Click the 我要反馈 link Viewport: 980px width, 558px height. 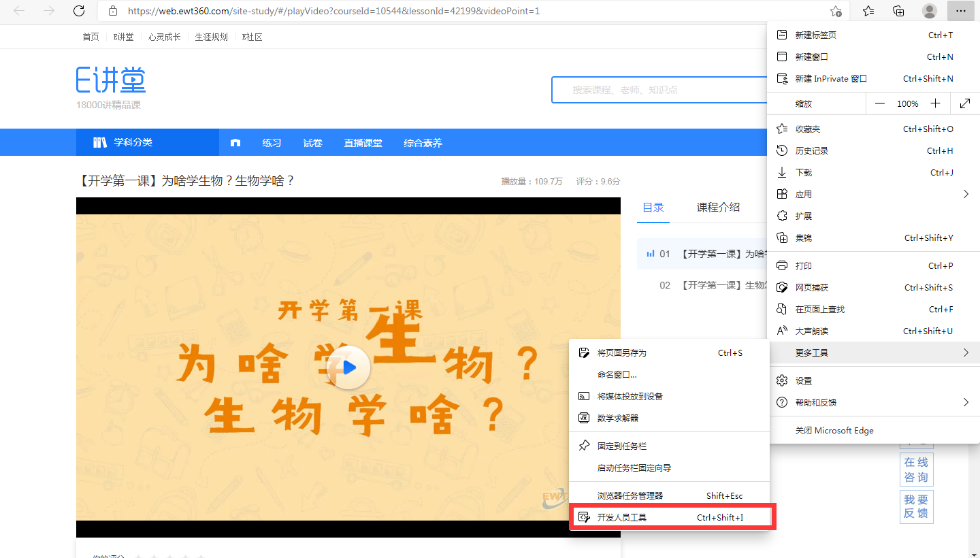tap(916, 506)
